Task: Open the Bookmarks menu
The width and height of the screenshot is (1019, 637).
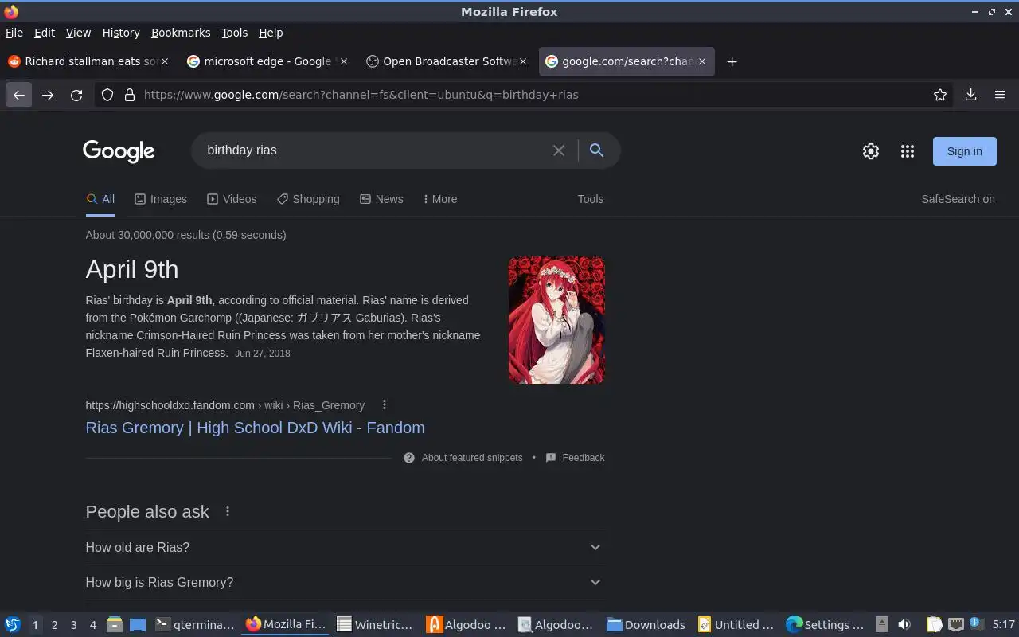Action: (181, 33)
